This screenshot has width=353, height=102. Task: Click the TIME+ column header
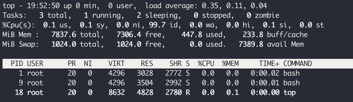(269, 63)
